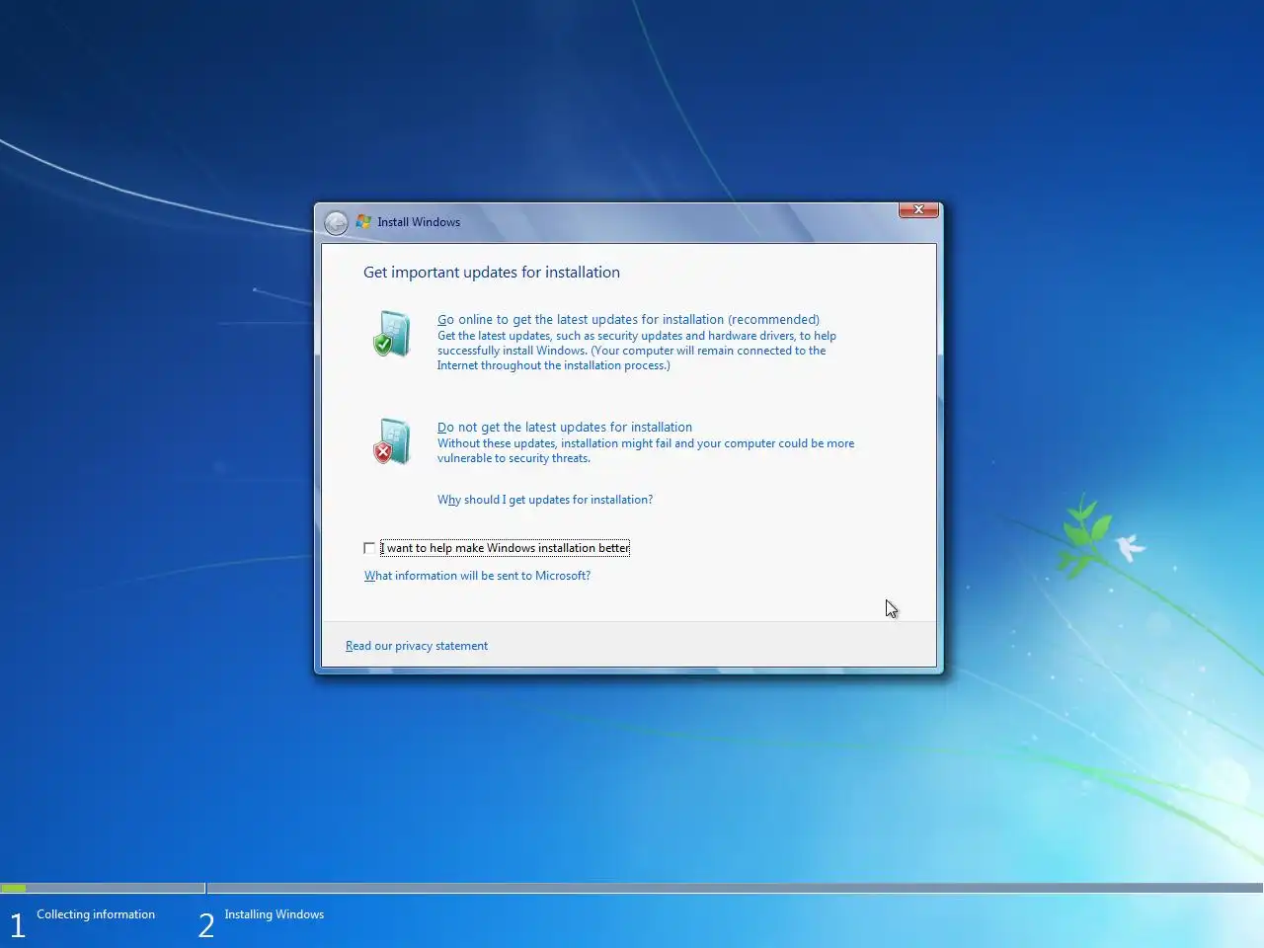Go online to get the latest updates
The image size is (1264, 948).
point(628,319)
